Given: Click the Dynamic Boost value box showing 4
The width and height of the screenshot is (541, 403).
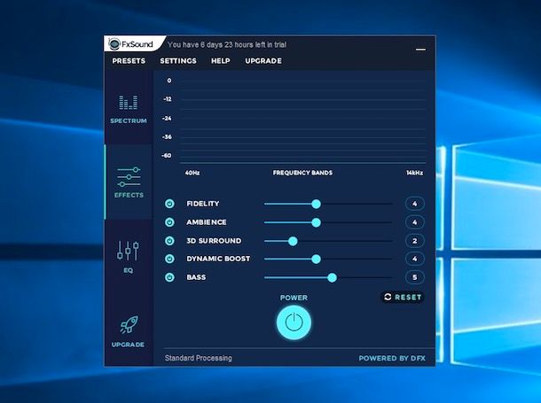Looking at the screenshot, I should 414,259.
